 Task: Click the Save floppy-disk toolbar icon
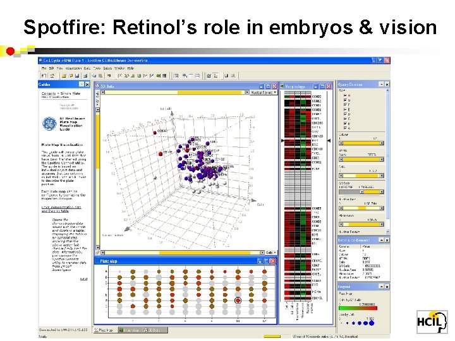[x=77, y=76]
